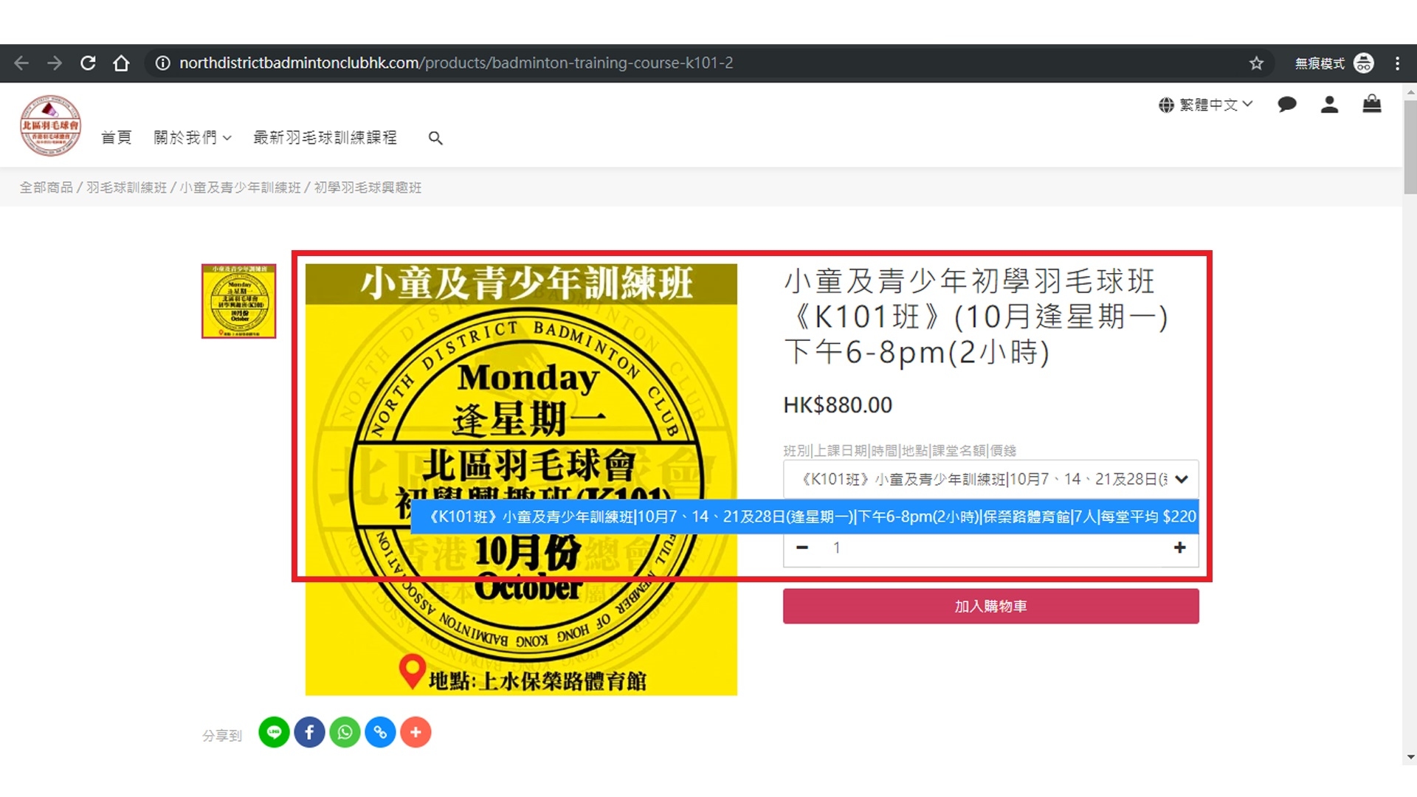Open the chat message bubble icon

(1286, 105)
